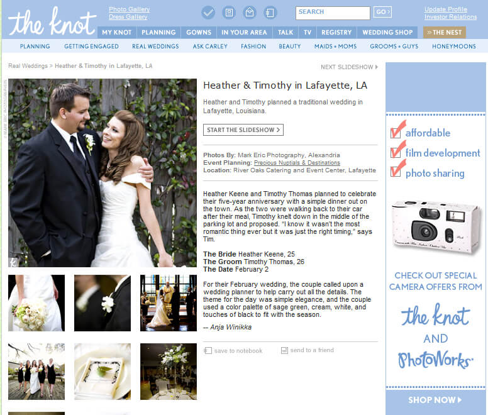Open the bridal bouquet thumbnail photo
The width and height of the screenshot is (488, 415).
pyautogui.click(x=36, y=303)
